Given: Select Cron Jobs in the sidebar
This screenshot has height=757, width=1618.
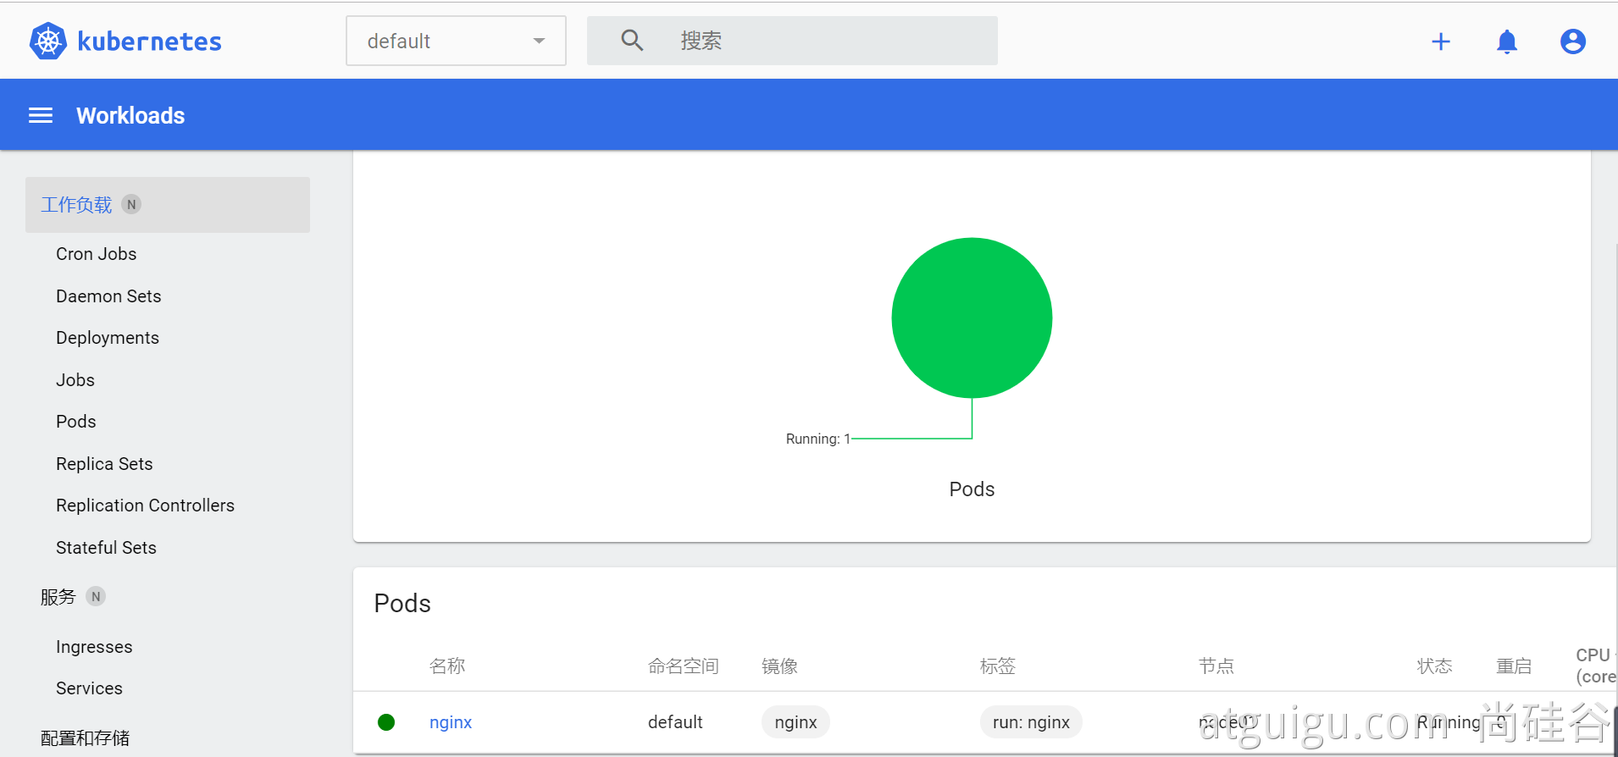Looking at the screenshot, I should click(97, 254).
